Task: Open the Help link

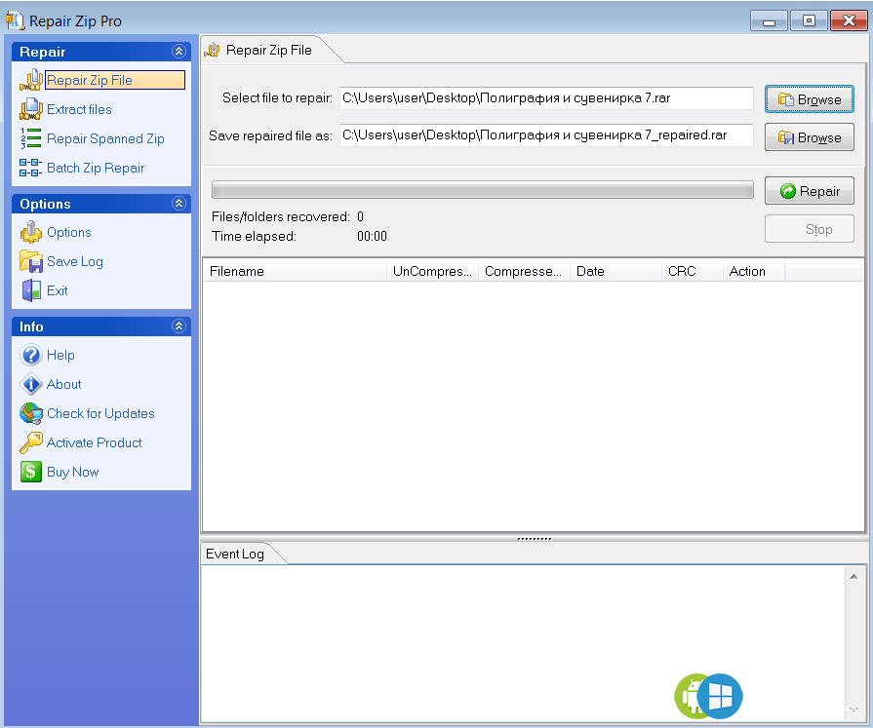Action: click(x=60, y=355)
